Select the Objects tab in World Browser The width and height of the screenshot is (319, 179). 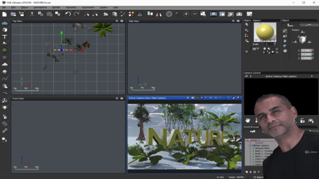[x=253, y=131]
